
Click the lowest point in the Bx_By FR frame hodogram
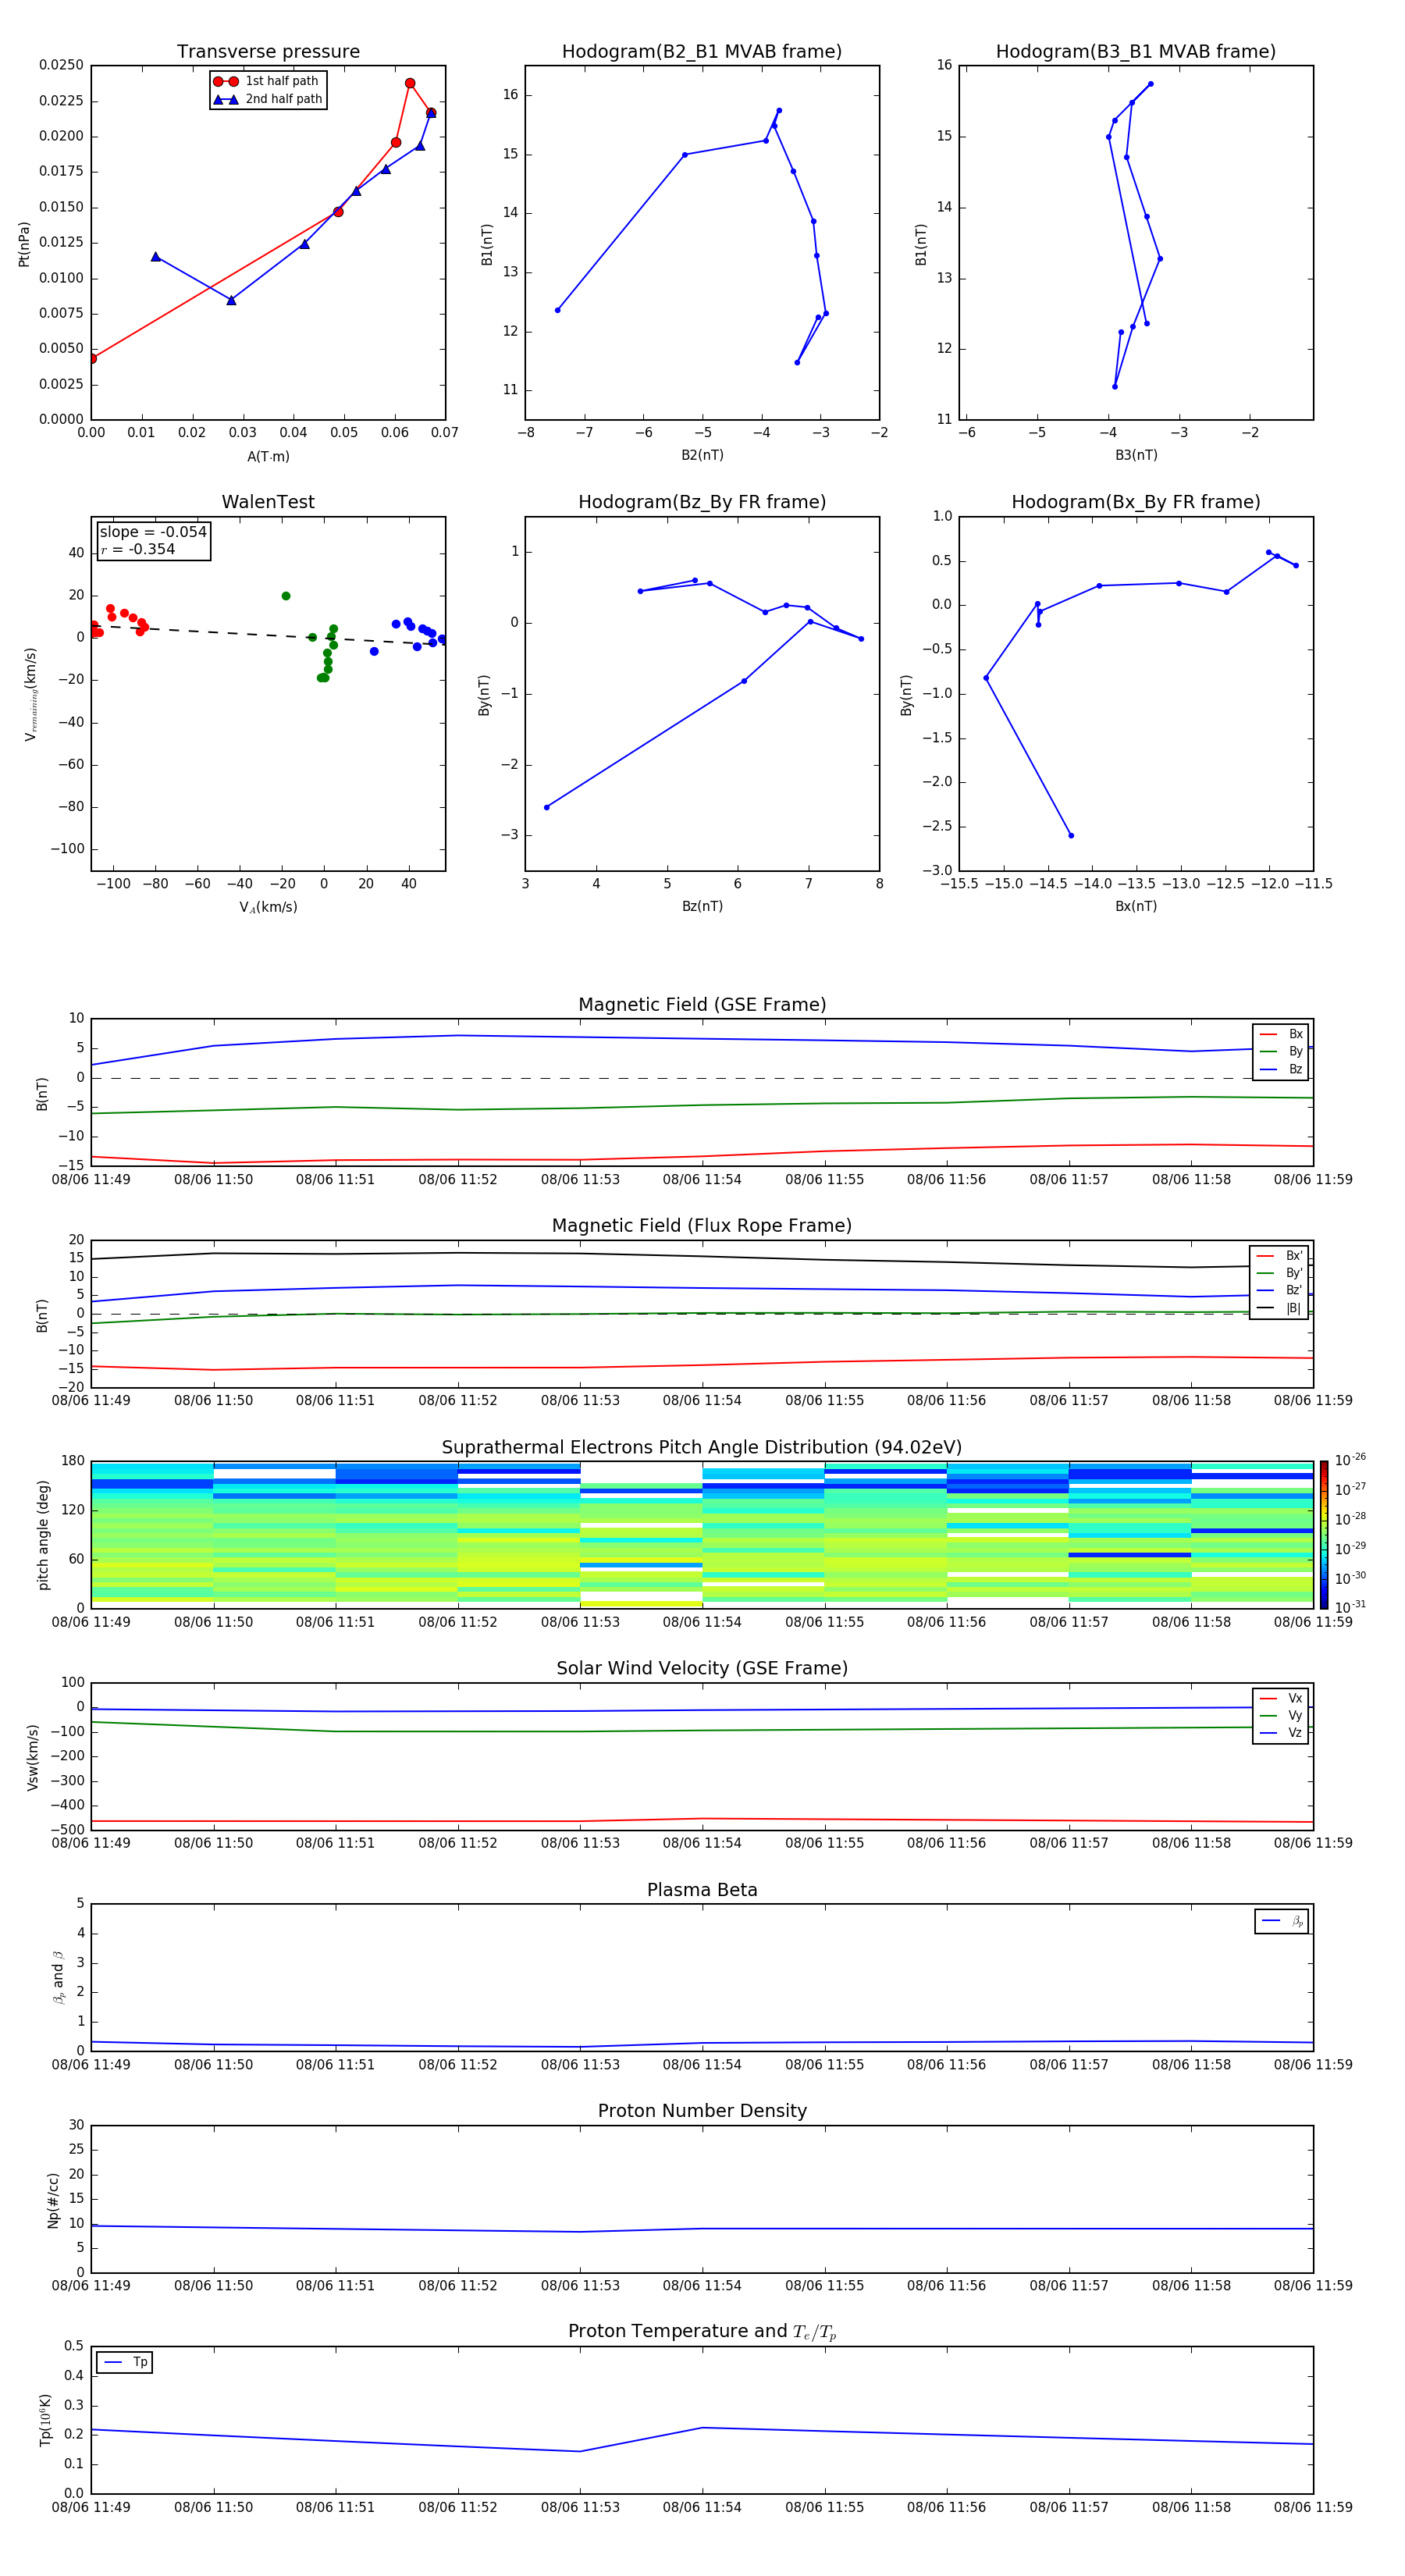click(x=1071, y=835)
